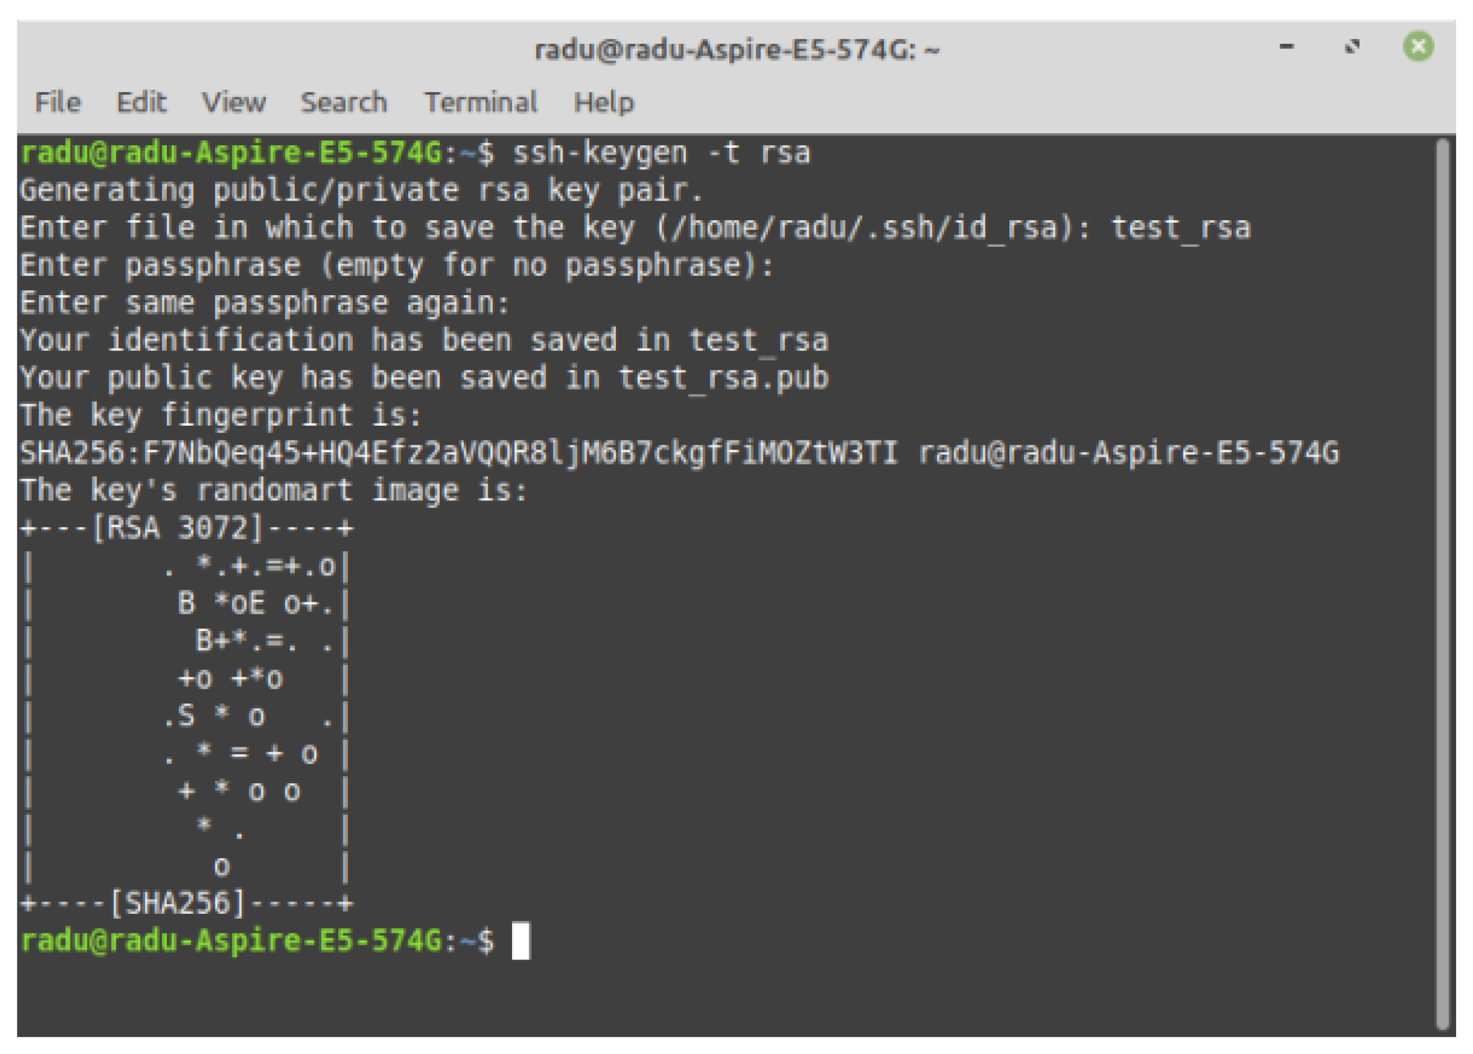Click the SHA256 key fingerprint string
The image size is (1473, 1054).
tap(459, 453)
